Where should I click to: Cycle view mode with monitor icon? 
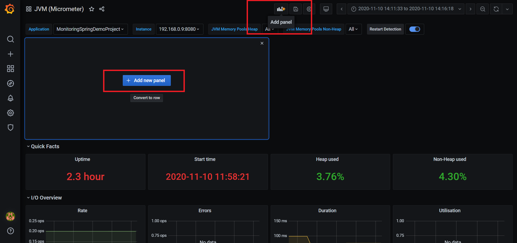pyautogui.click(x=326, y=9)
